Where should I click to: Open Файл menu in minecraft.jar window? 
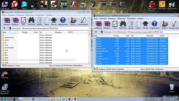(x=4, y=15)
